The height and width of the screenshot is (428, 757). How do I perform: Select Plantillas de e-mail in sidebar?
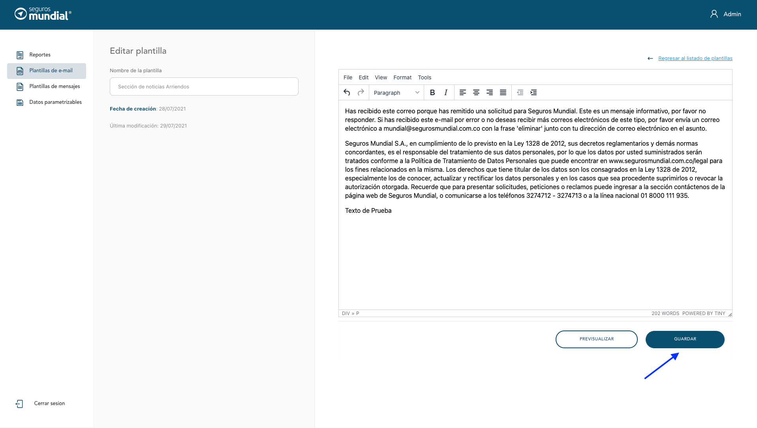click(47, 71)
